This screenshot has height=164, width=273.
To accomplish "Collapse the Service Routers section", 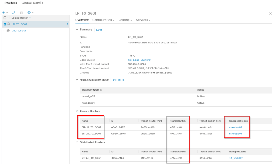I will point(77,111).
